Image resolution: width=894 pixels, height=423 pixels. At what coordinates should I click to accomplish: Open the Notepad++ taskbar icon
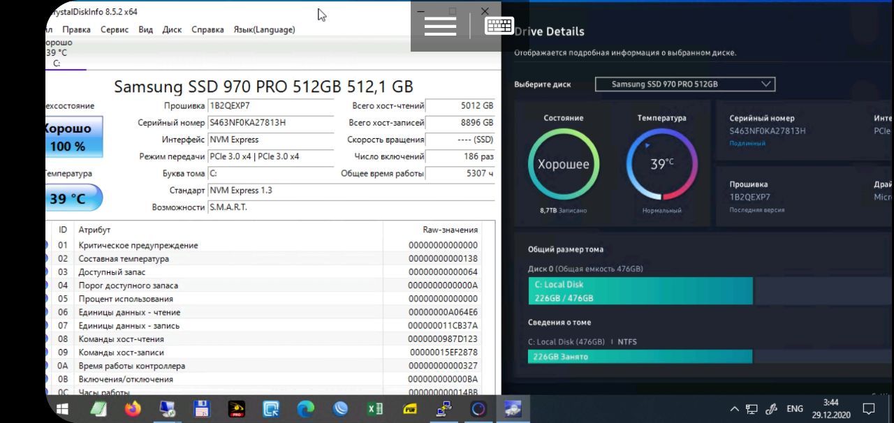point(98,409)
